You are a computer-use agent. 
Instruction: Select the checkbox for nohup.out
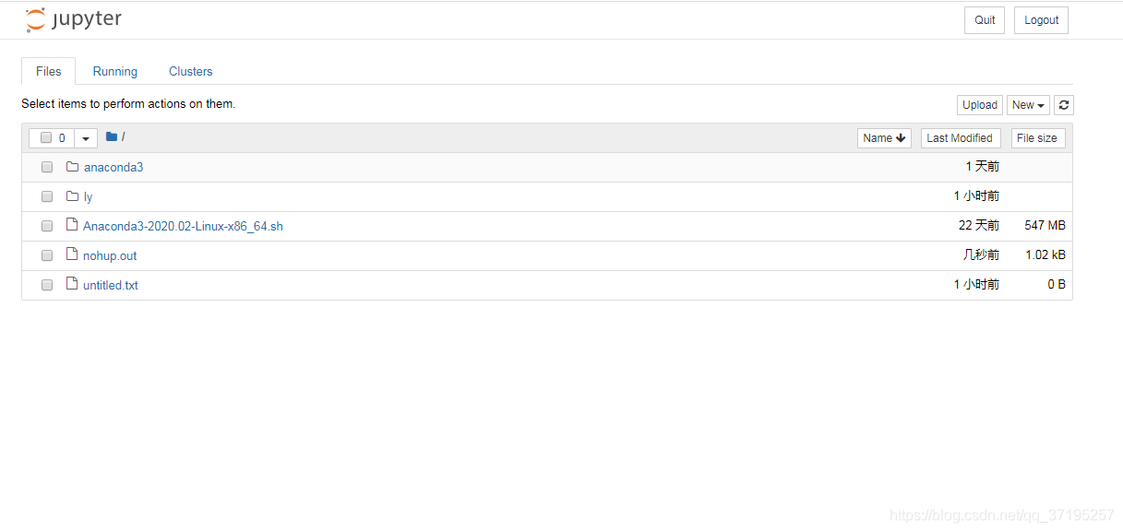(46, 255)
